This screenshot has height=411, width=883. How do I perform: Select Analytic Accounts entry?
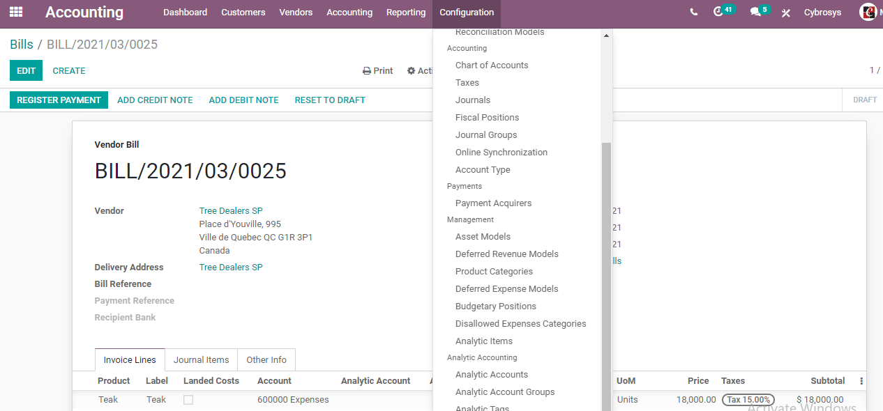pos(492,375)
